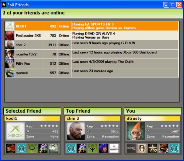The height and width of the screenshot is (161, 184).
Task: Click rpatrick's dragon gamer picture
Action: click(10, 73)
